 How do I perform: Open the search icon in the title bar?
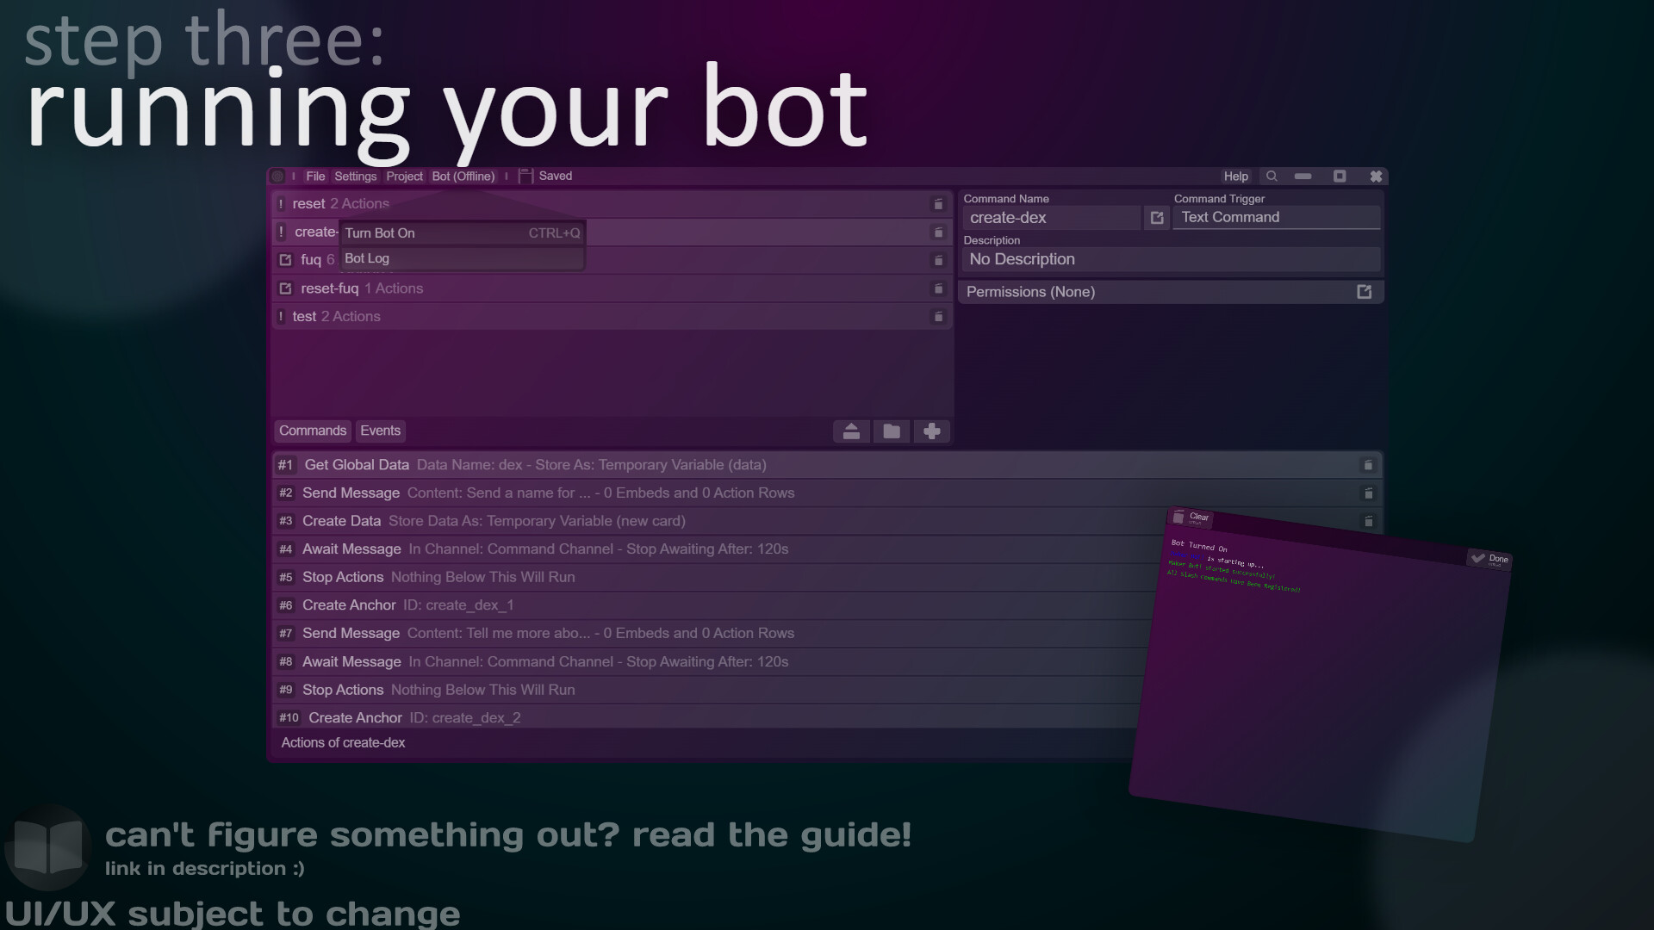click(x=1272, y=176)
